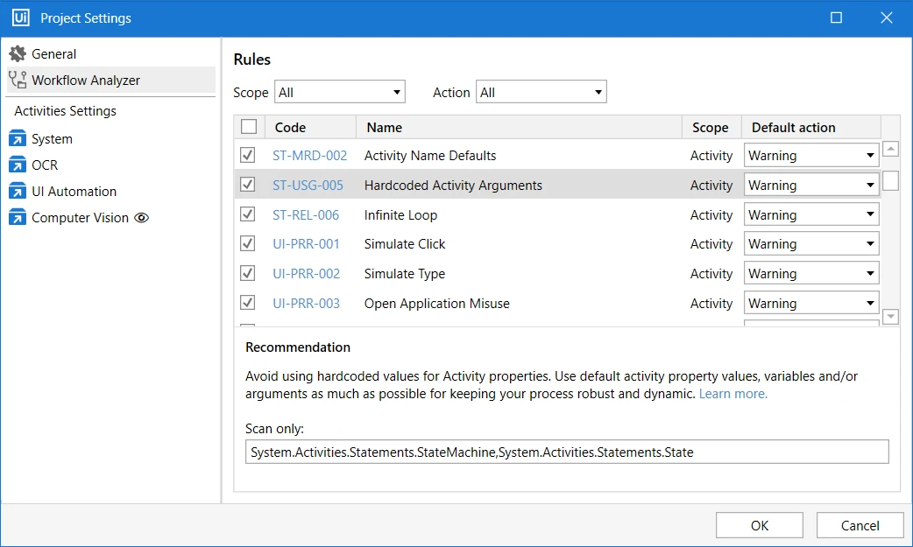The width and height of the screenshot is (913, 547).
Task: Open System activities settings
Action: click(x=110, y=138)
